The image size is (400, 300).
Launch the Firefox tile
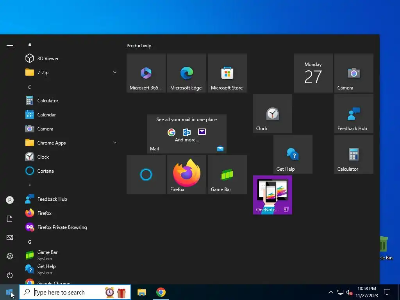tap(186, 175)
